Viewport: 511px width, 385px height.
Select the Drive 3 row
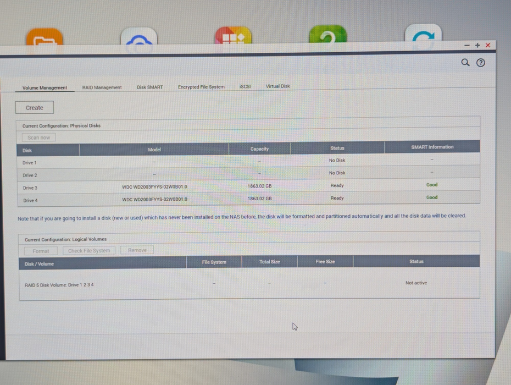point(248,186)
